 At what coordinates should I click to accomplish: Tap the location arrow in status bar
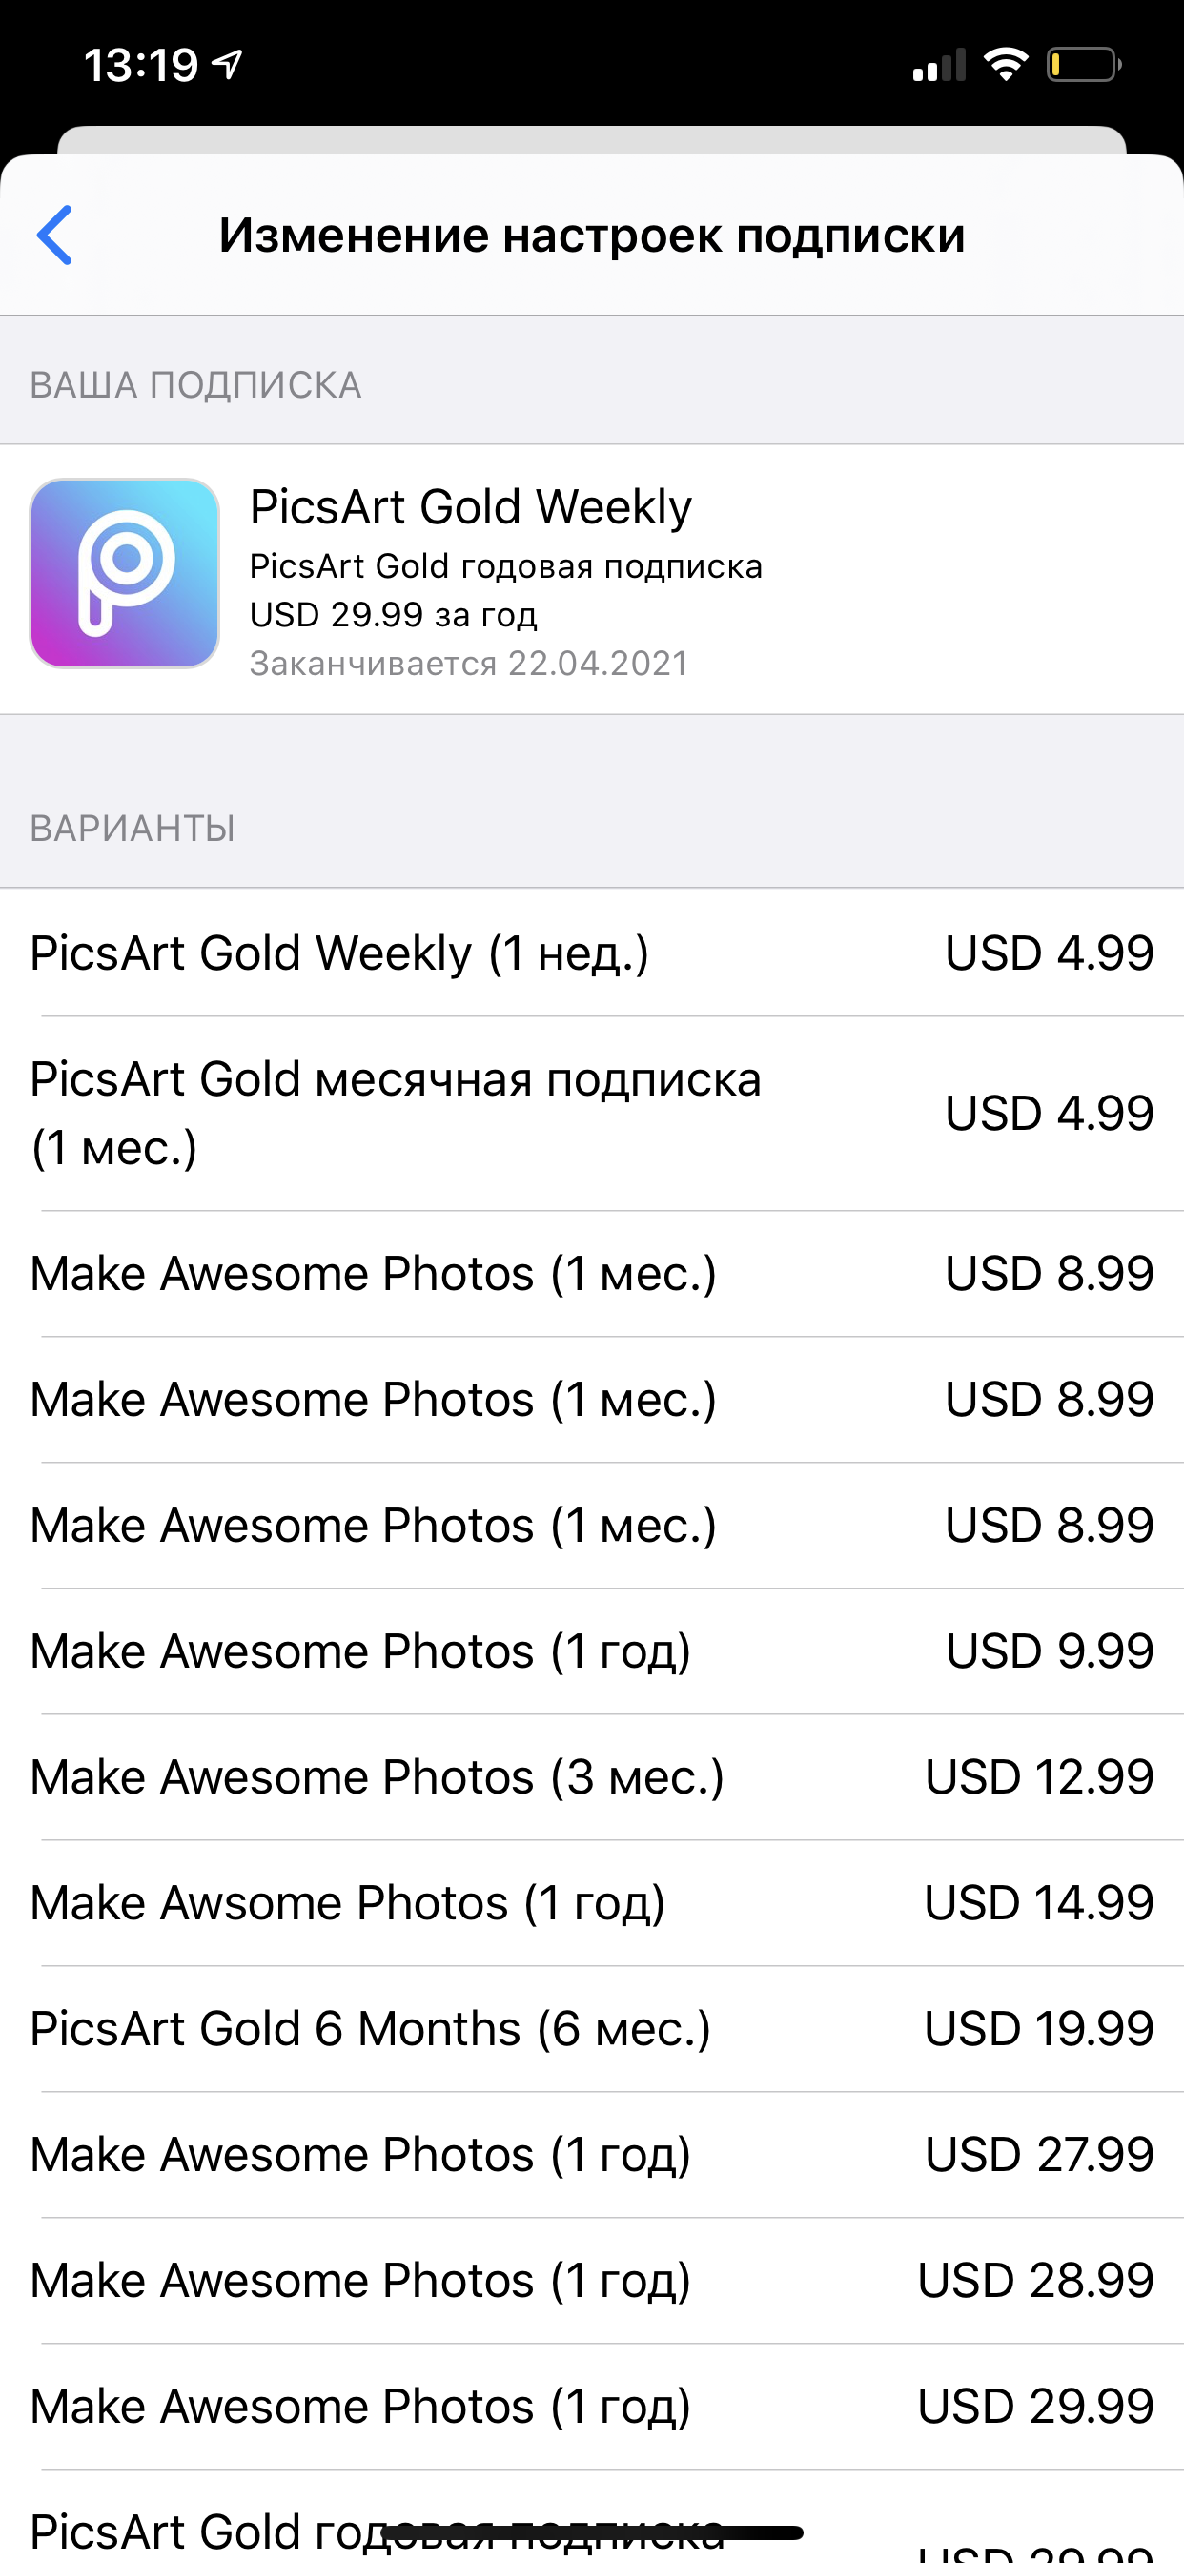click(x=229, y=66)
